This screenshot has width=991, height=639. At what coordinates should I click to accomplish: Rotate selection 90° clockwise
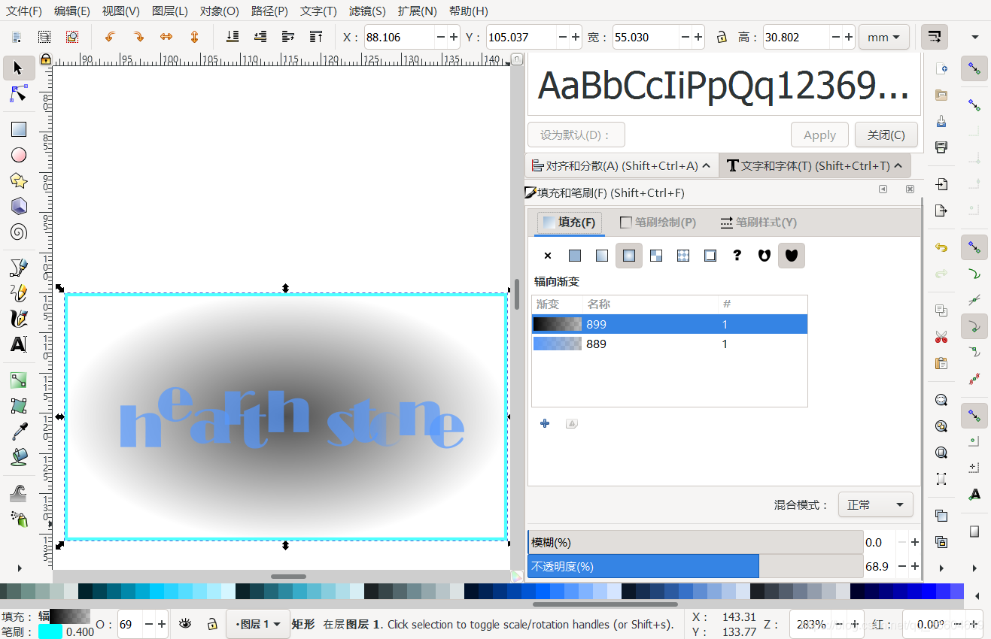pos(138,37)
